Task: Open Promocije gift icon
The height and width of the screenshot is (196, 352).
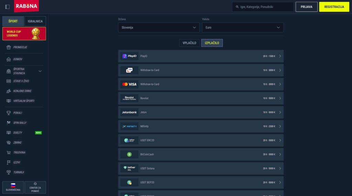Action: (x=9, y=47)
